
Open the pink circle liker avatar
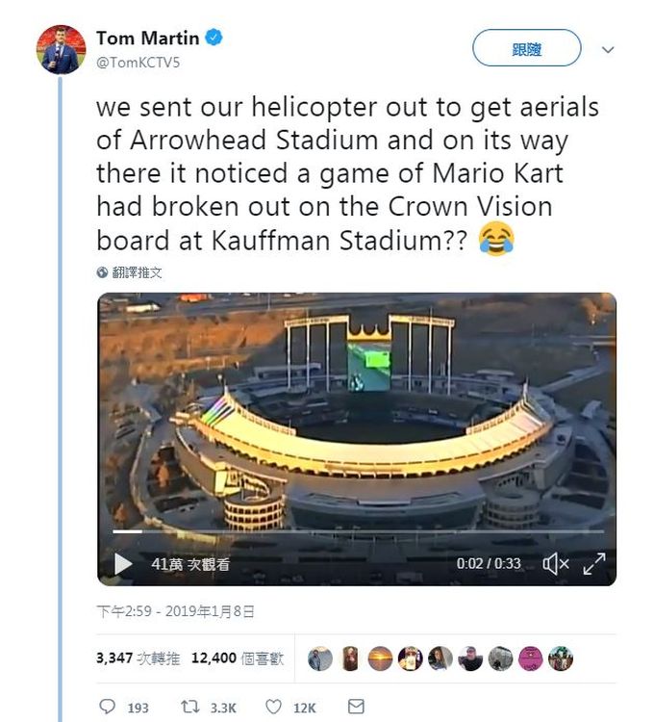[x=530, y=658]
